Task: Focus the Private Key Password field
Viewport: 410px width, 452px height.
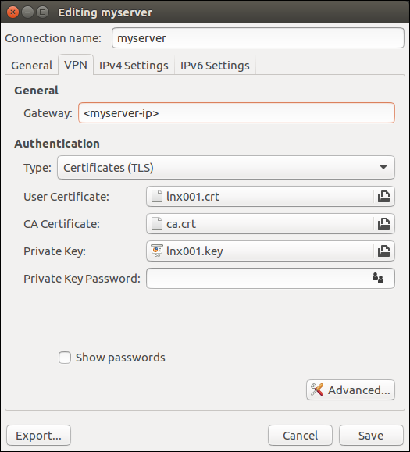Action: tap(270, 278)
